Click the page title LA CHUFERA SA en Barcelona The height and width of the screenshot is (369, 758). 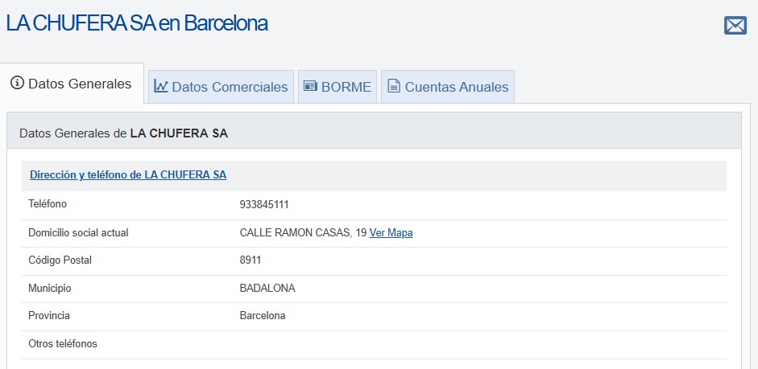click(x=137, y=23)
